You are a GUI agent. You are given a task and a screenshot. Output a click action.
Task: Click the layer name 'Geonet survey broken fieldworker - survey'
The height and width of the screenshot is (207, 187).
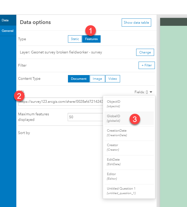66,52
